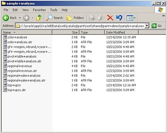Click the regional+revenue file icon
The height and width of the screenshot is (133, 167).
click(x=5, y=66)
